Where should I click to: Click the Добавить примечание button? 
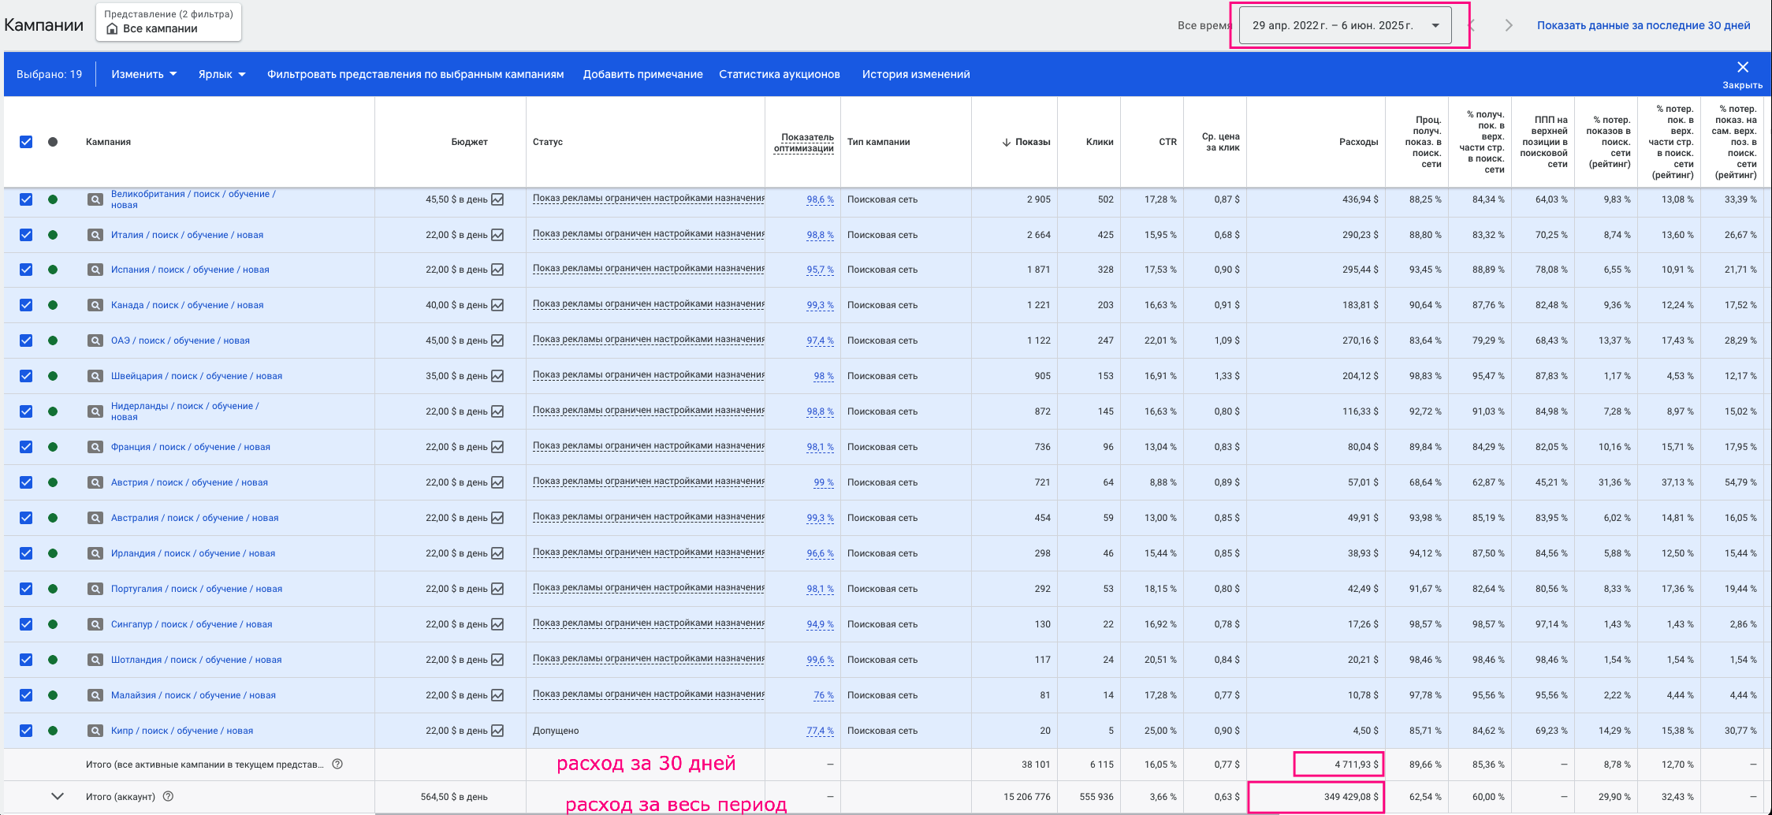click(x=642, y=73)
